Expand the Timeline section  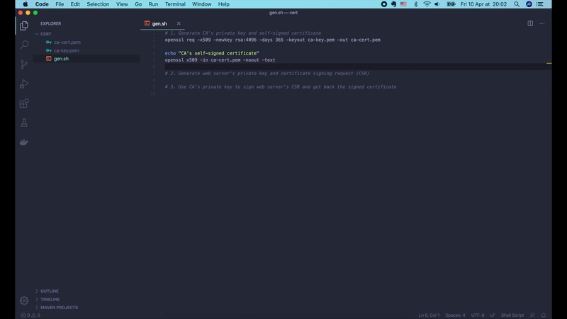(x=50, y=299)
